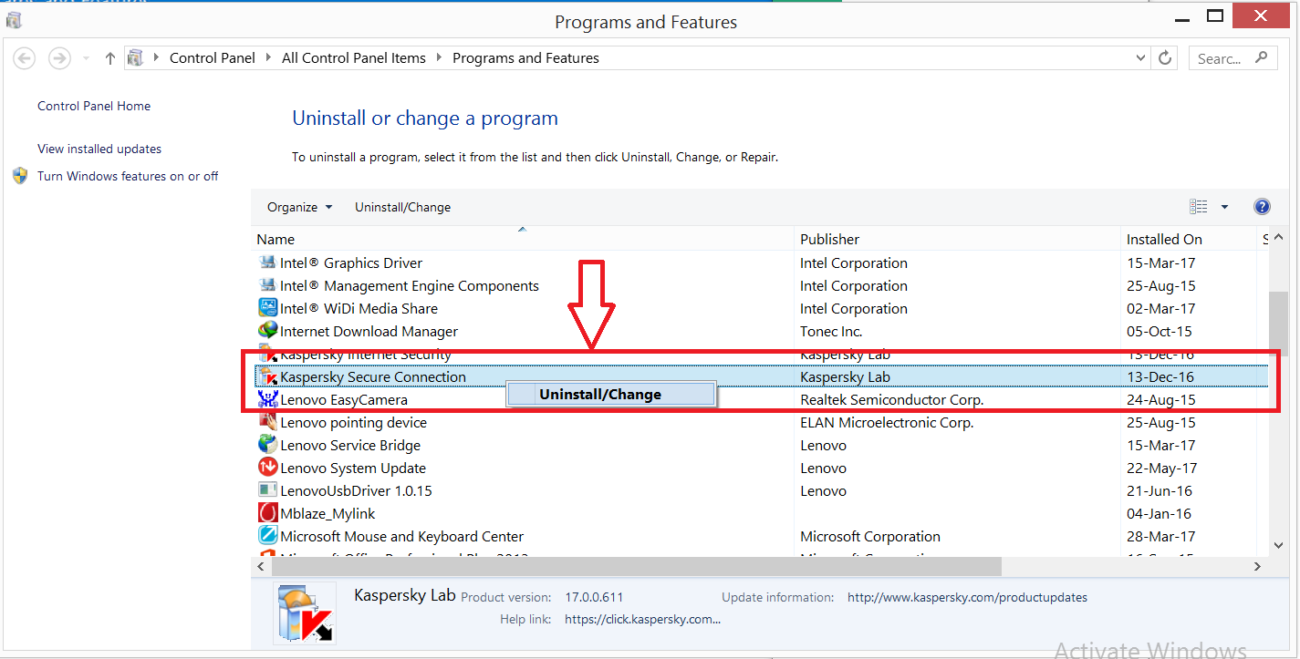
Task: Select Microsoft Mouse and Keyboard Center icon
Action: [x=267, y=536]
